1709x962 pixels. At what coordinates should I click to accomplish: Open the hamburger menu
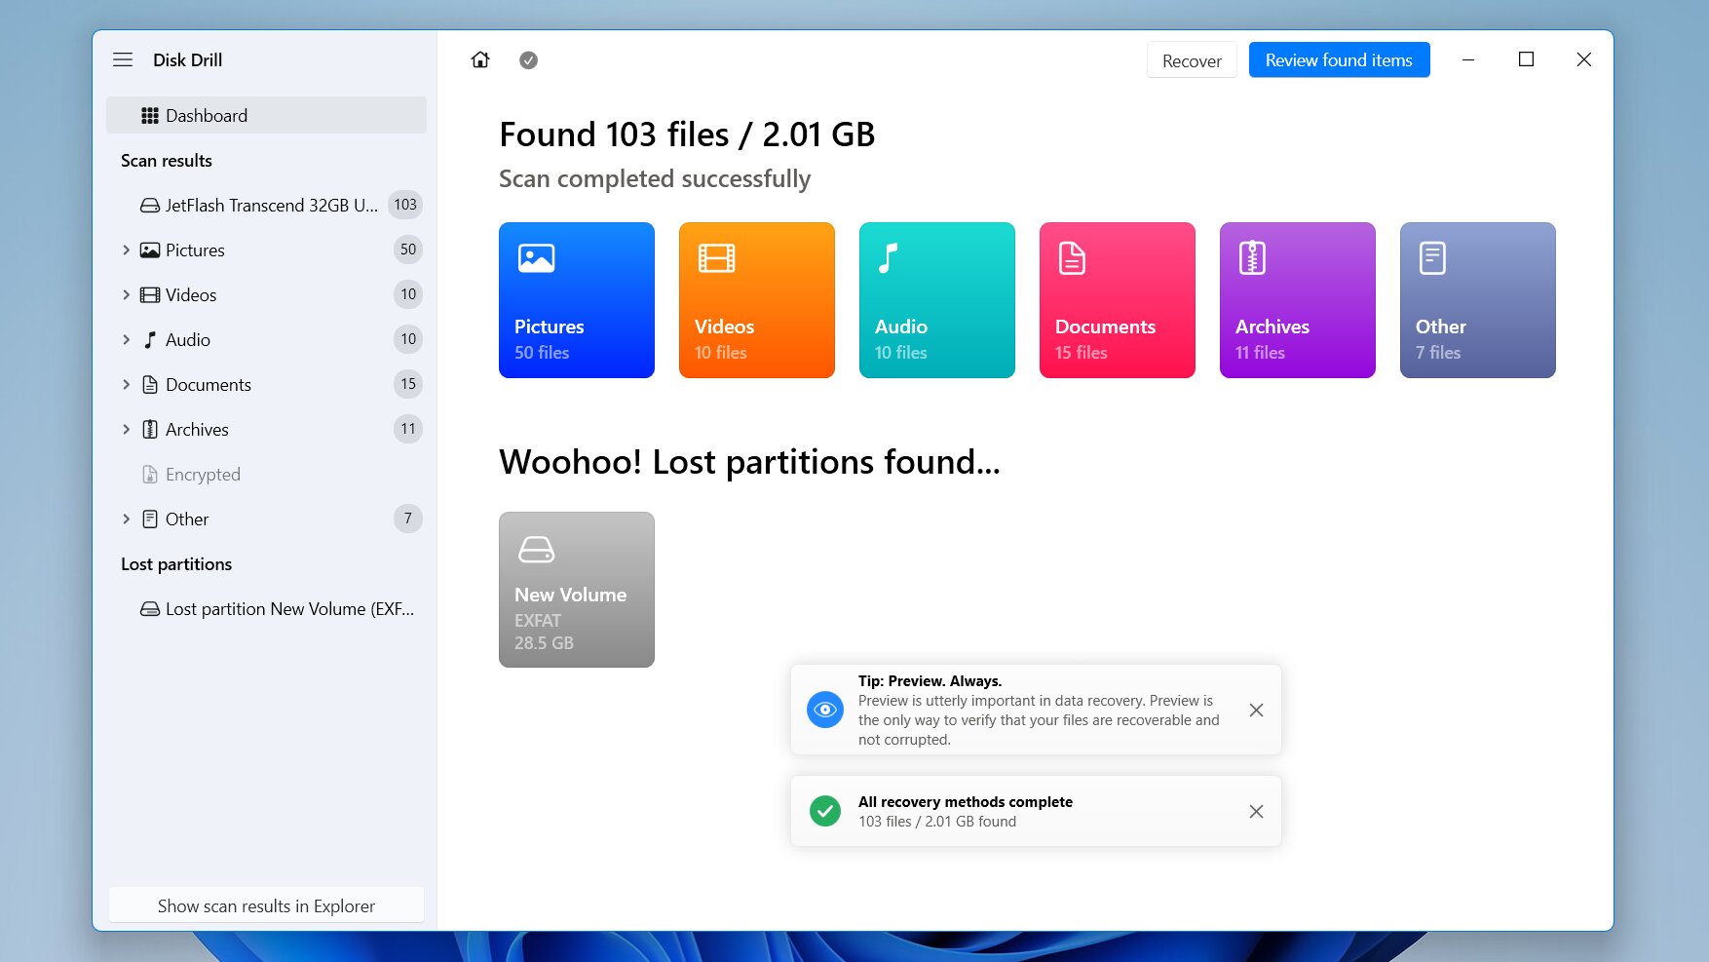coord(123,59)
